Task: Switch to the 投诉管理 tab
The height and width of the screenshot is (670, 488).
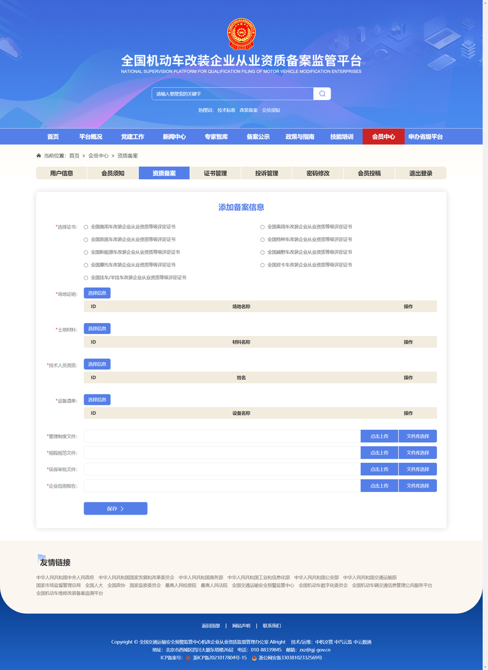Action: (267, 173)
